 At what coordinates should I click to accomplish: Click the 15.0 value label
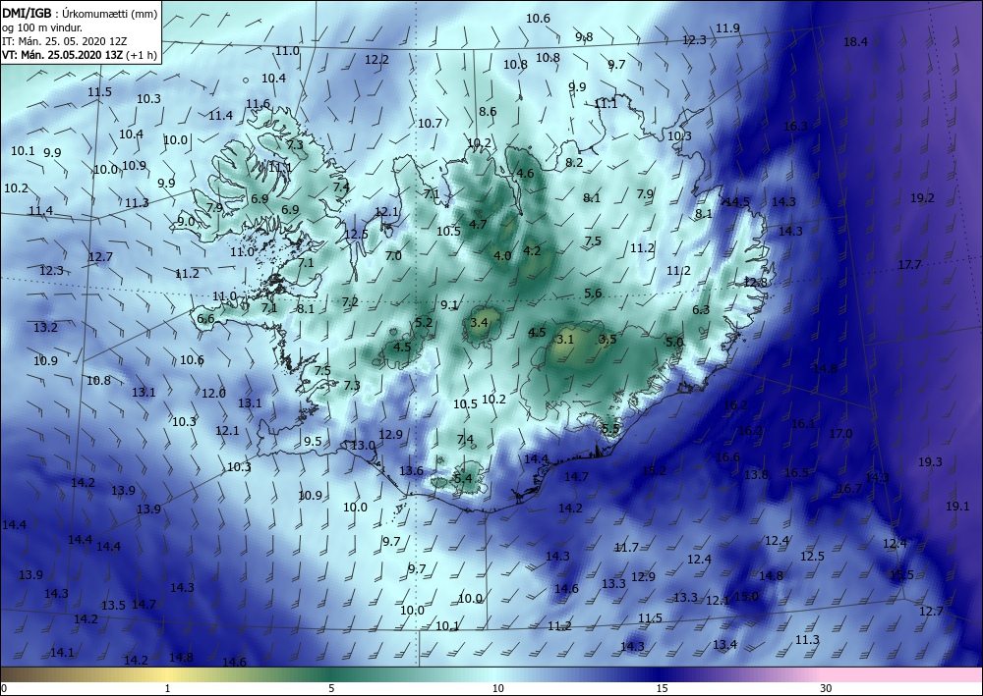coord(746,596)
